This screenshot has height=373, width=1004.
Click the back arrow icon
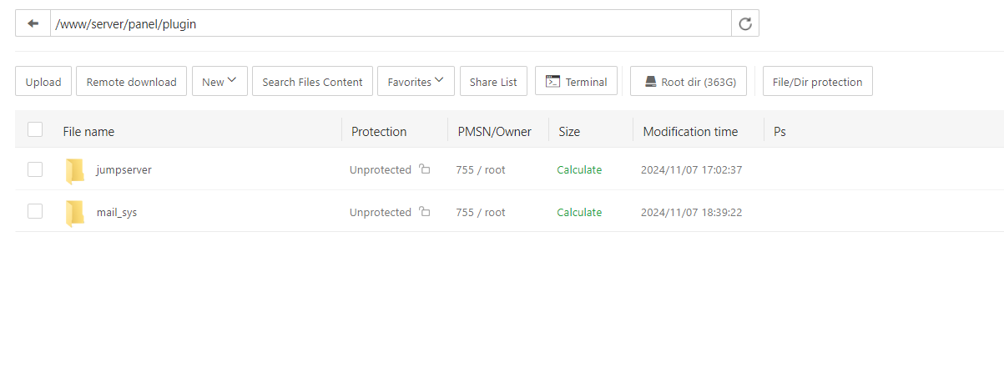(x=33, y=23)
